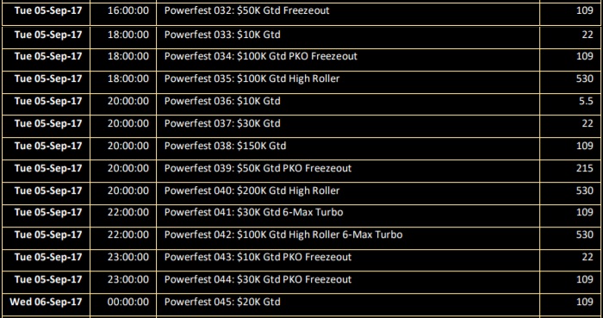The image size is (603, 318).
Task: Click Powerfest 037: $30K Gtd entry
Action: tap(222, 123)
